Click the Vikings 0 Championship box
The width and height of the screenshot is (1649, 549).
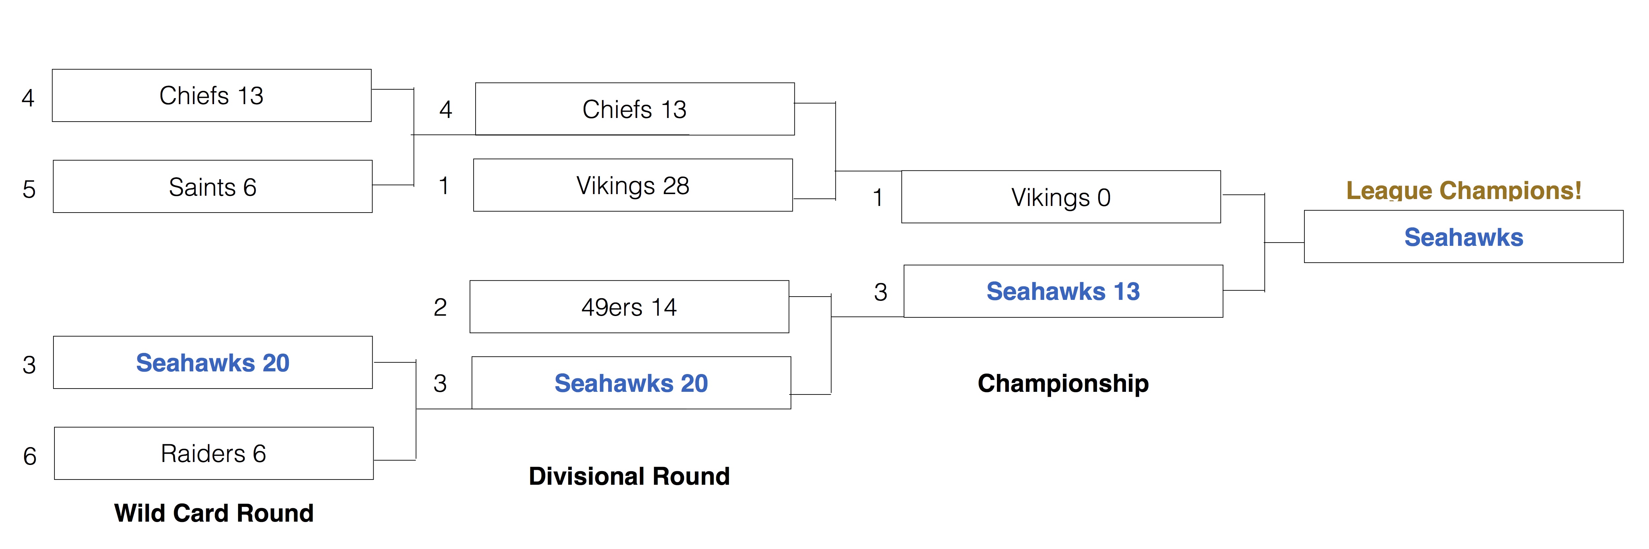1061,196
